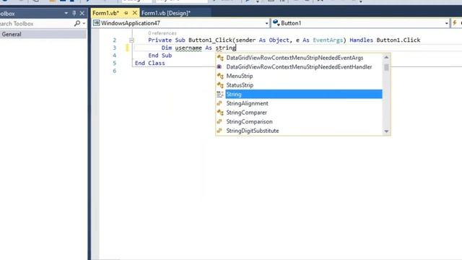Switch to the Form1.vb tab

[x=106, y=13]
